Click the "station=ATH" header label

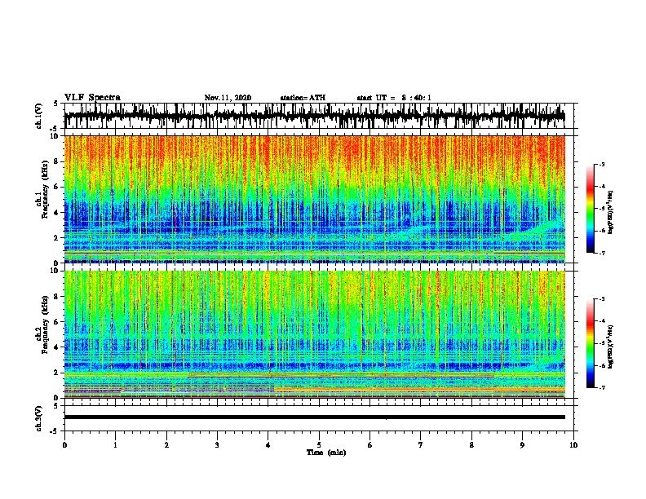tap(303, 98)
